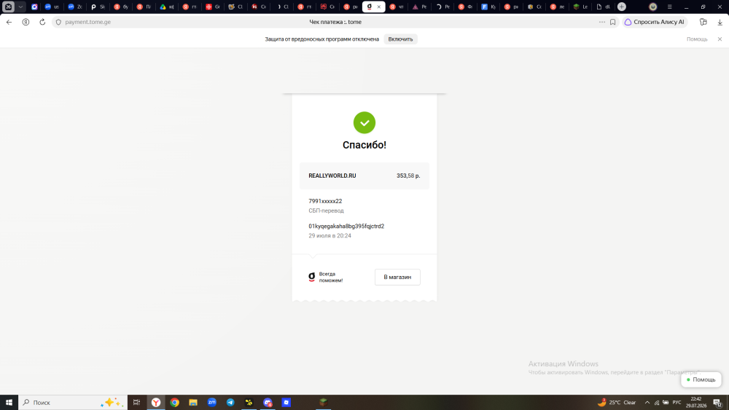Open the extensions icon beside Alice AI

(x=703, y=22)
